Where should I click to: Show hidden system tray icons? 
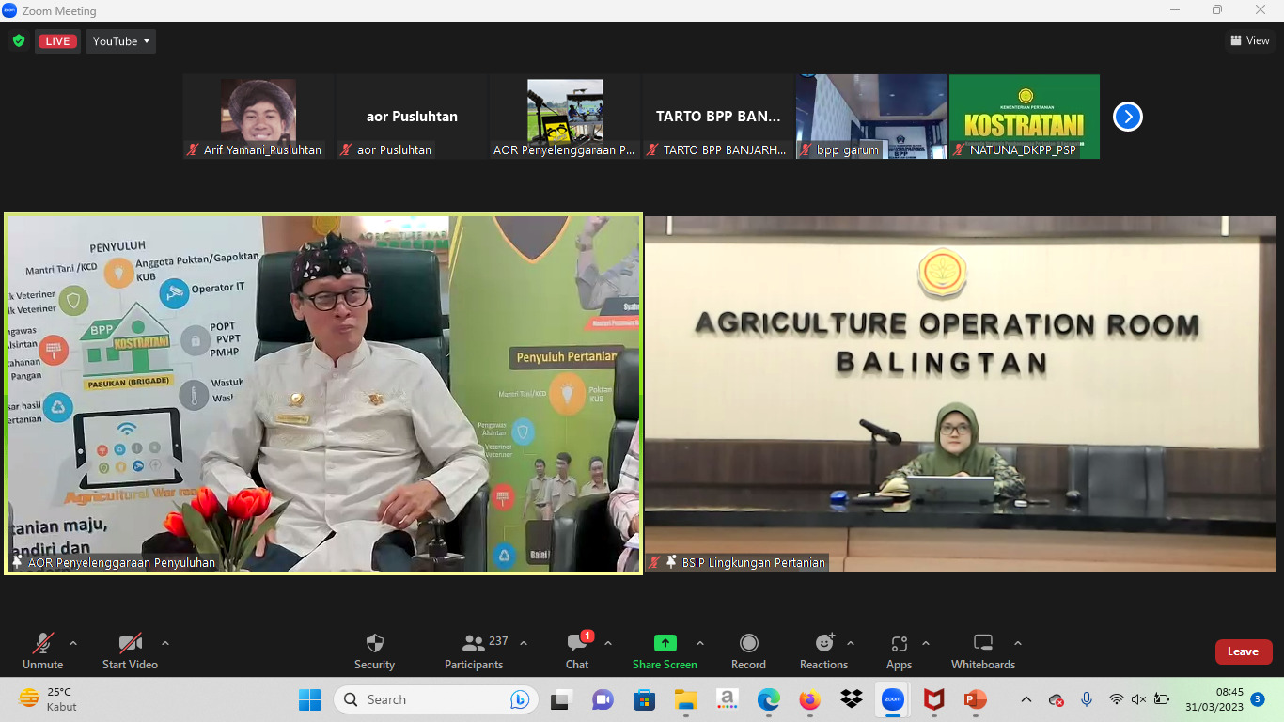1026,699
